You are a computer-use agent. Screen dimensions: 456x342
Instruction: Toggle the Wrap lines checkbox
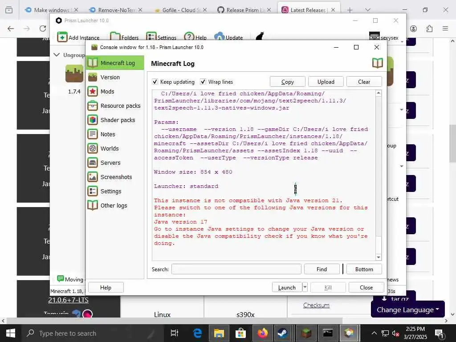[x=203, y=82]
